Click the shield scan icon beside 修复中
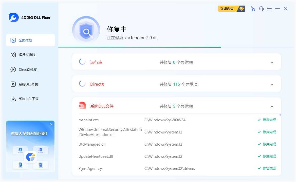Viewport: 296px width, 182px height. click(86, 30)
